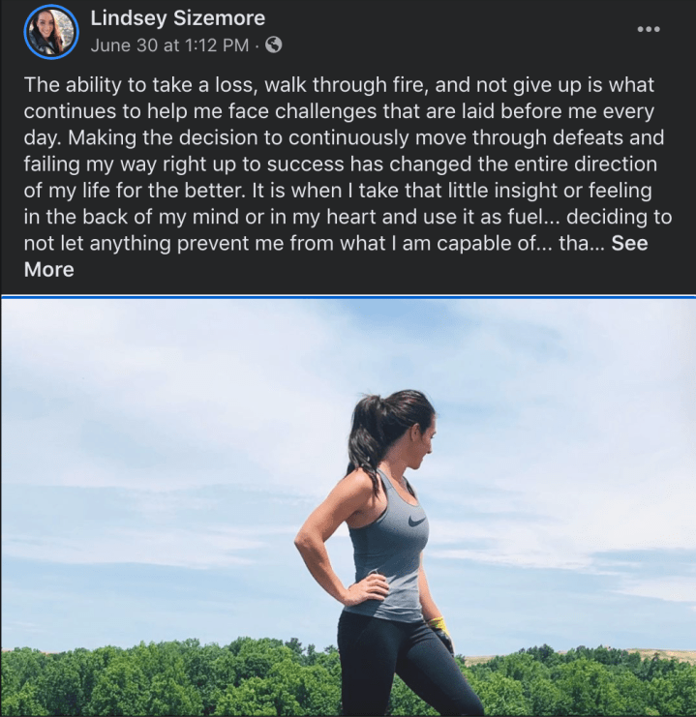This screenshot has width=696, height=717.
Task: Click the woman's ponytail in the photo
Action: (x=366, y=440)
